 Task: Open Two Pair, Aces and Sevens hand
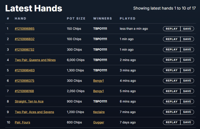click(x=34, y=112)
